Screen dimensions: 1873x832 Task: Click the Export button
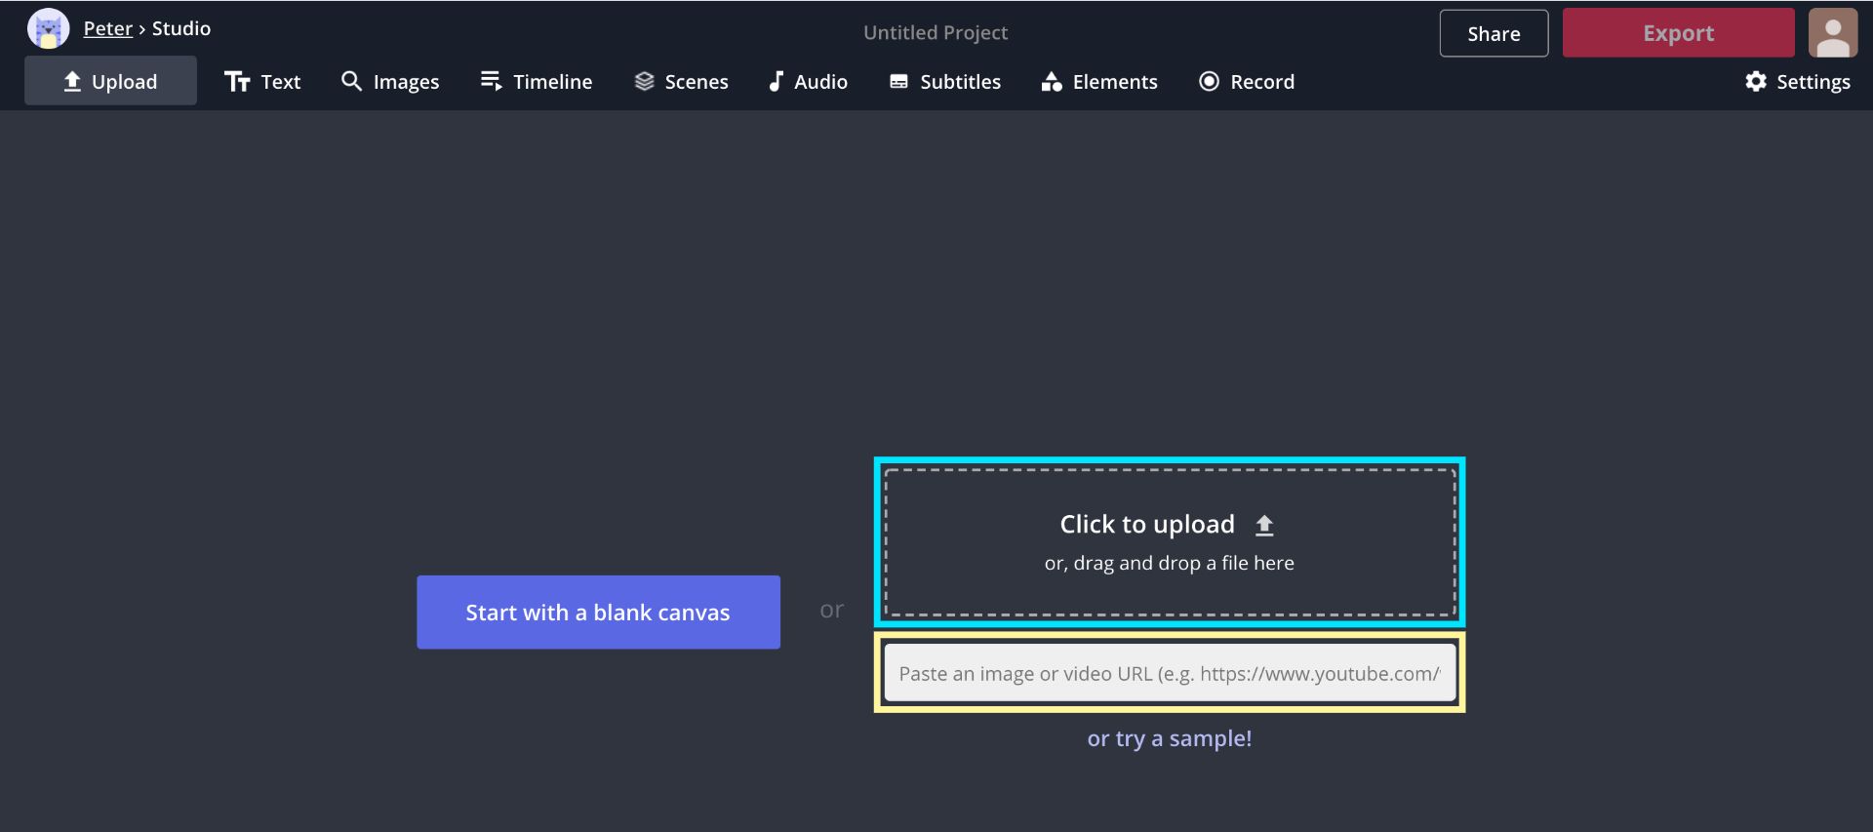click(1678, 33)
